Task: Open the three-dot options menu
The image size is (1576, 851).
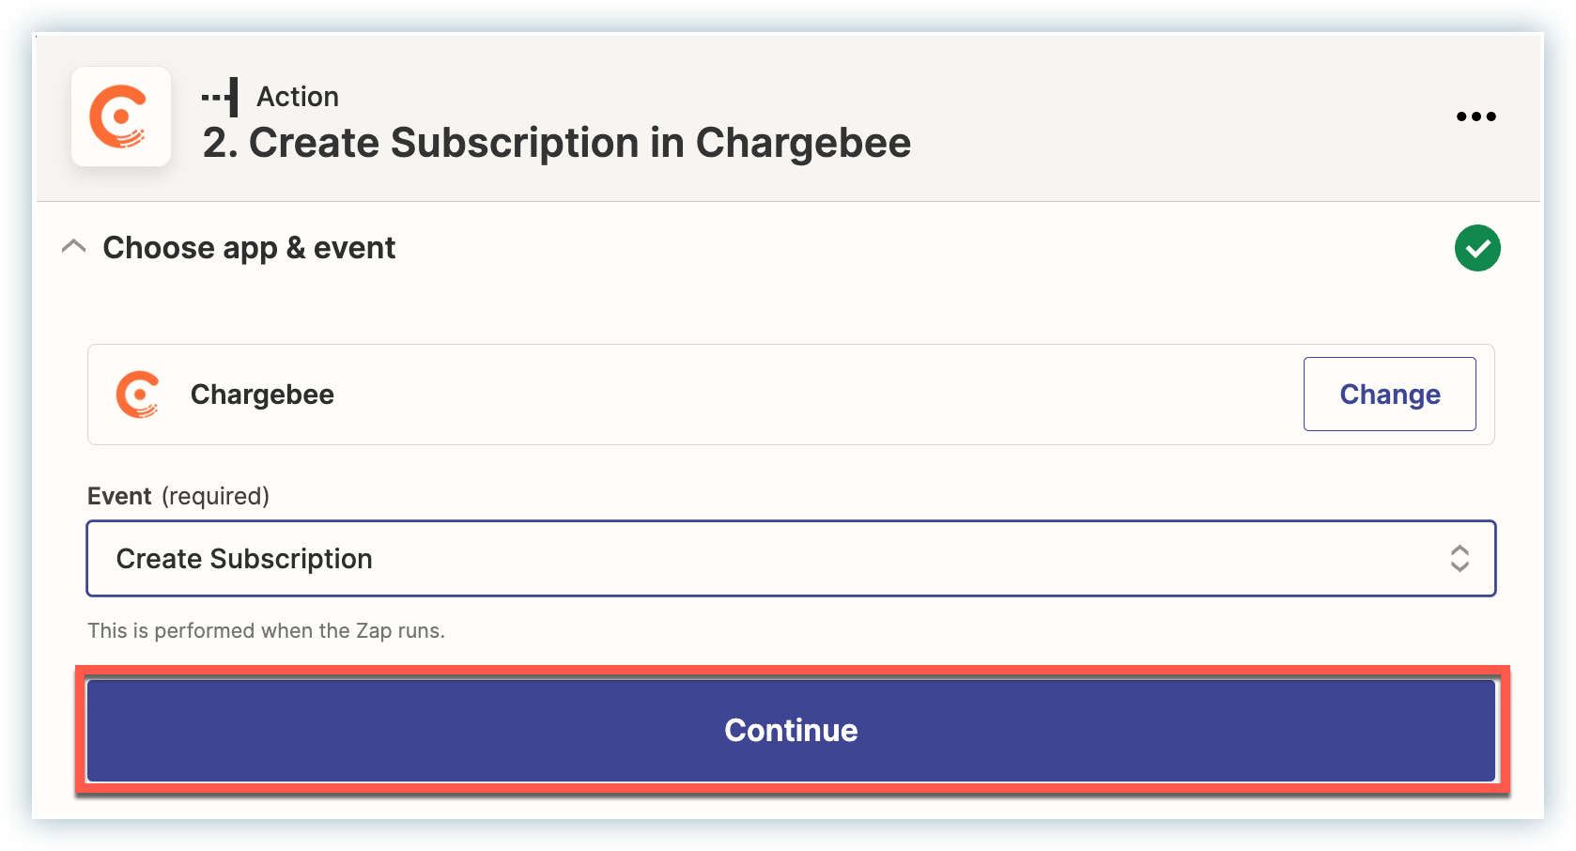Action: pos(1476,116)
